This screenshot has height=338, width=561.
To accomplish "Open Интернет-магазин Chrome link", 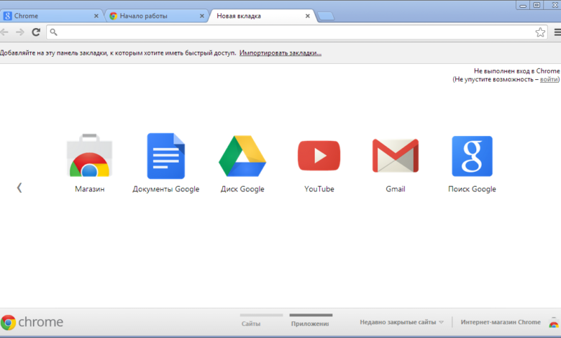I will pyautogui.click(x=501, y=322).
